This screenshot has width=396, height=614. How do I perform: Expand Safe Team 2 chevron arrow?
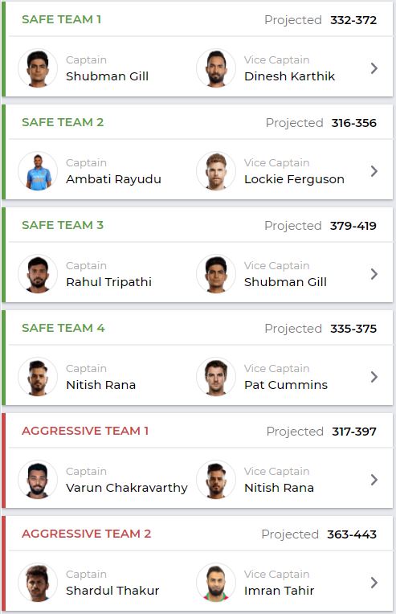click(x=374, y=171)
